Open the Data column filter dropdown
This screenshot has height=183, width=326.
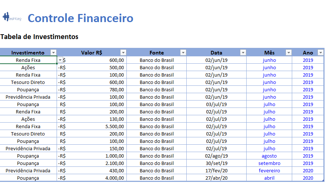click(243, 53)
